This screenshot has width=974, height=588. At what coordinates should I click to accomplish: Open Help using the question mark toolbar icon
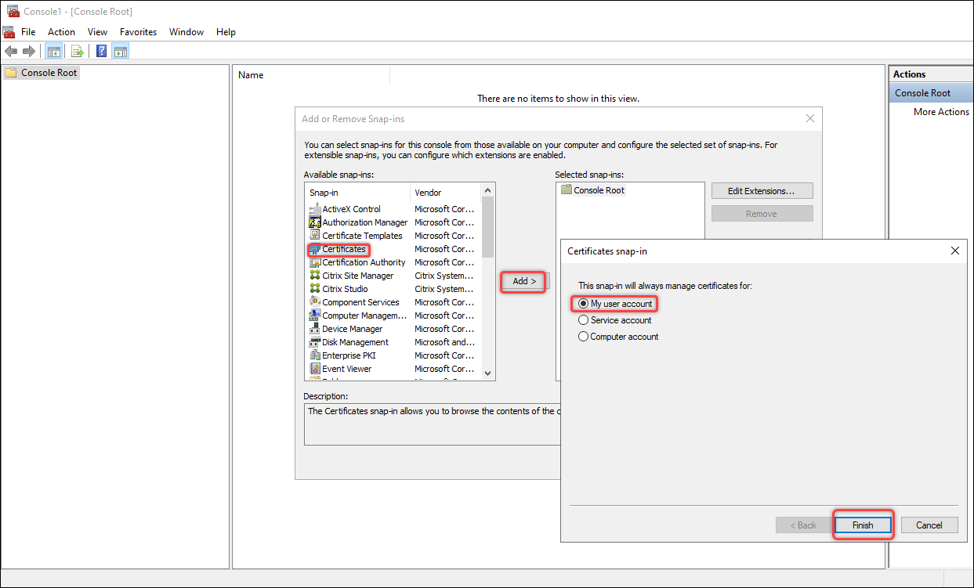point(101,51)
